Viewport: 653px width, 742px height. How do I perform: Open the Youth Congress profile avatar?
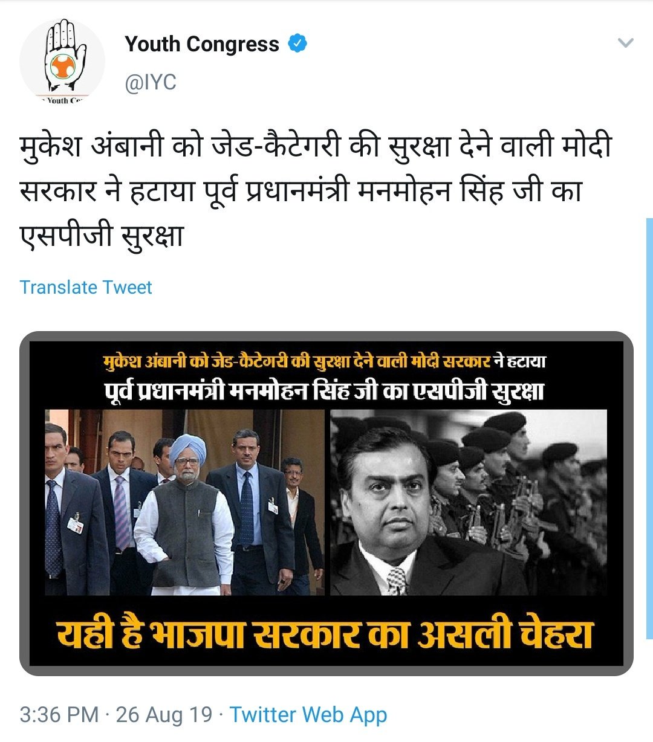coord(62,62)
